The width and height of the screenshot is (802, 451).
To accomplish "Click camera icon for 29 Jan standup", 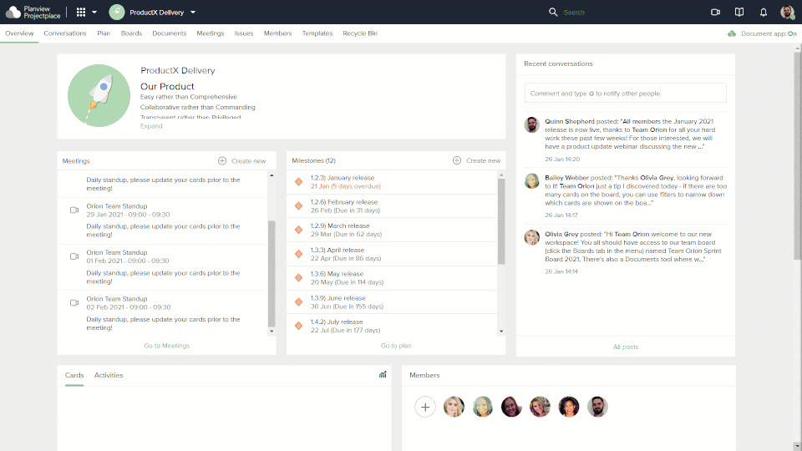I will pos(74,210).
